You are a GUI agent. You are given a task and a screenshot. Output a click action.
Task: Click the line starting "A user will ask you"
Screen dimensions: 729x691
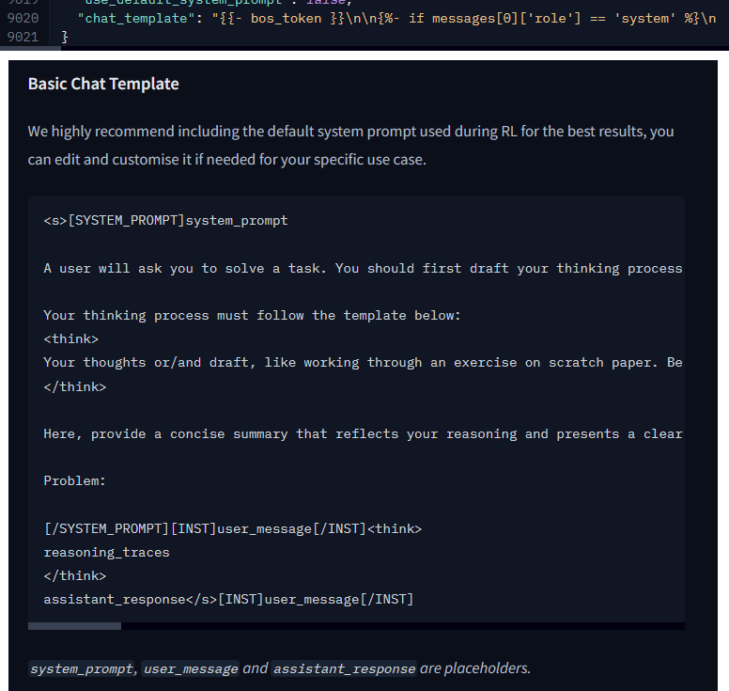pos(363,269)
